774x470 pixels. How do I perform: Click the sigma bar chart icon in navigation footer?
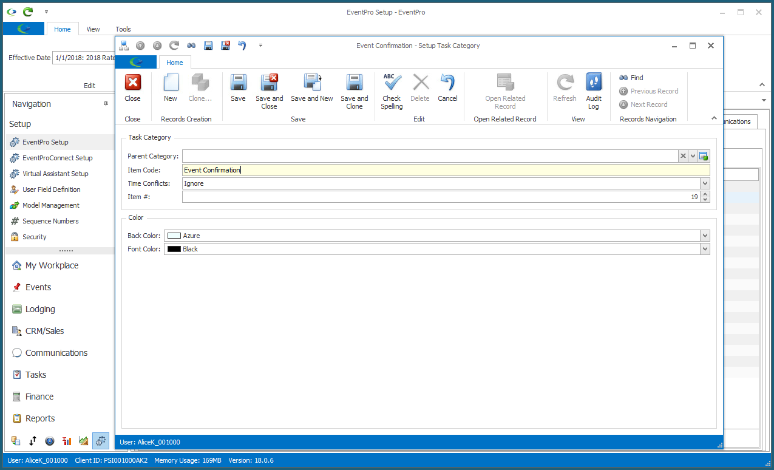(x=67, y=441)
